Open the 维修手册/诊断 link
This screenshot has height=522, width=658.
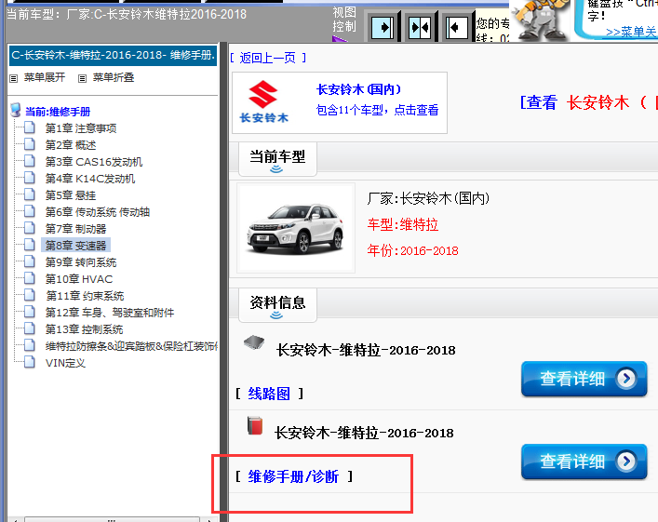pyautogui.click(x=293, y=476)
